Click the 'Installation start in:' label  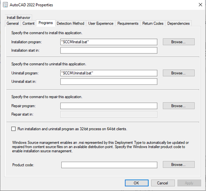tap(25, 50)
